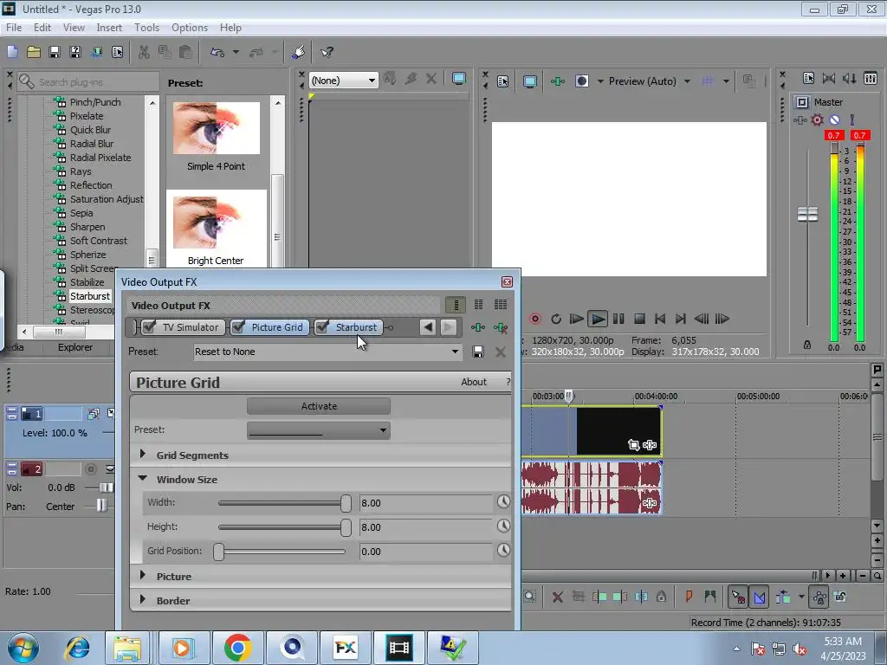Open the Tools menu
Viewport: 887px width, 665px height.
pos(146,27)
